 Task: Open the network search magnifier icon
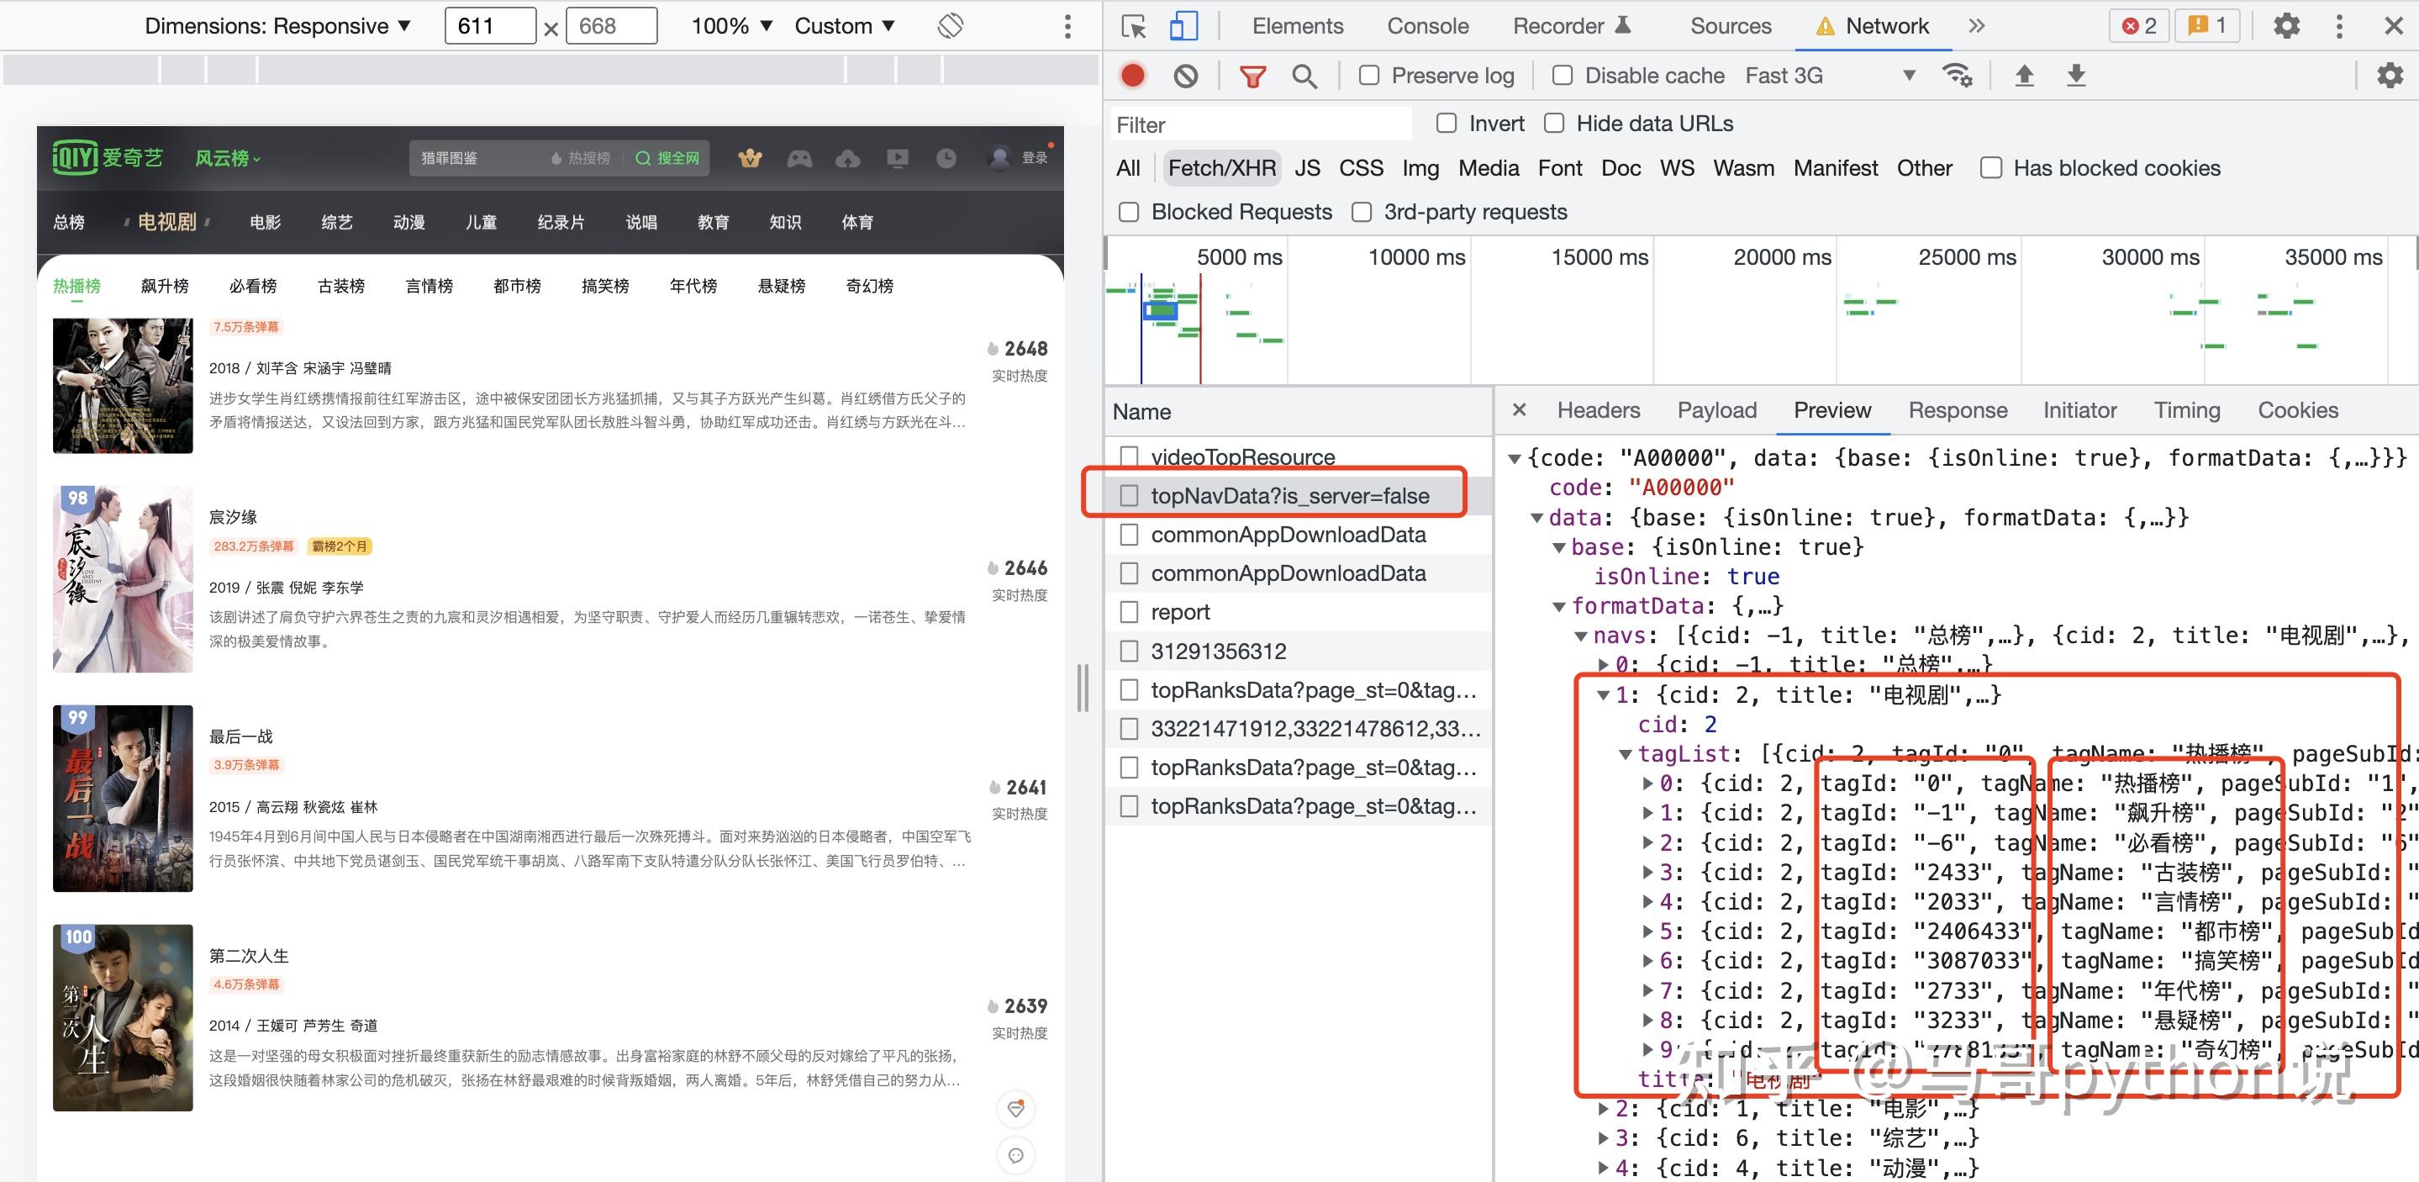point(1304,75)
